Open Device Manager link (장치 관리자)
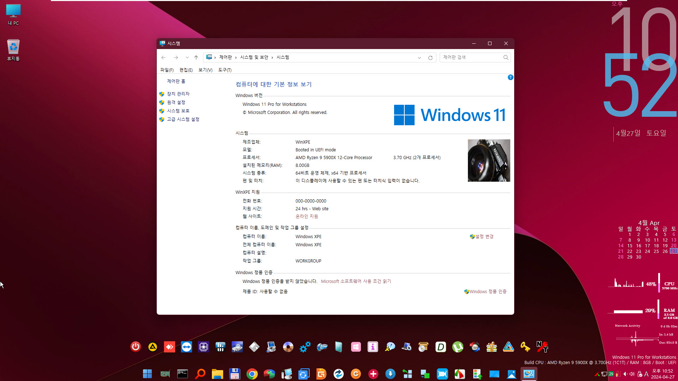Viewport: 678px width, 381px height. [x=178, y=94]
